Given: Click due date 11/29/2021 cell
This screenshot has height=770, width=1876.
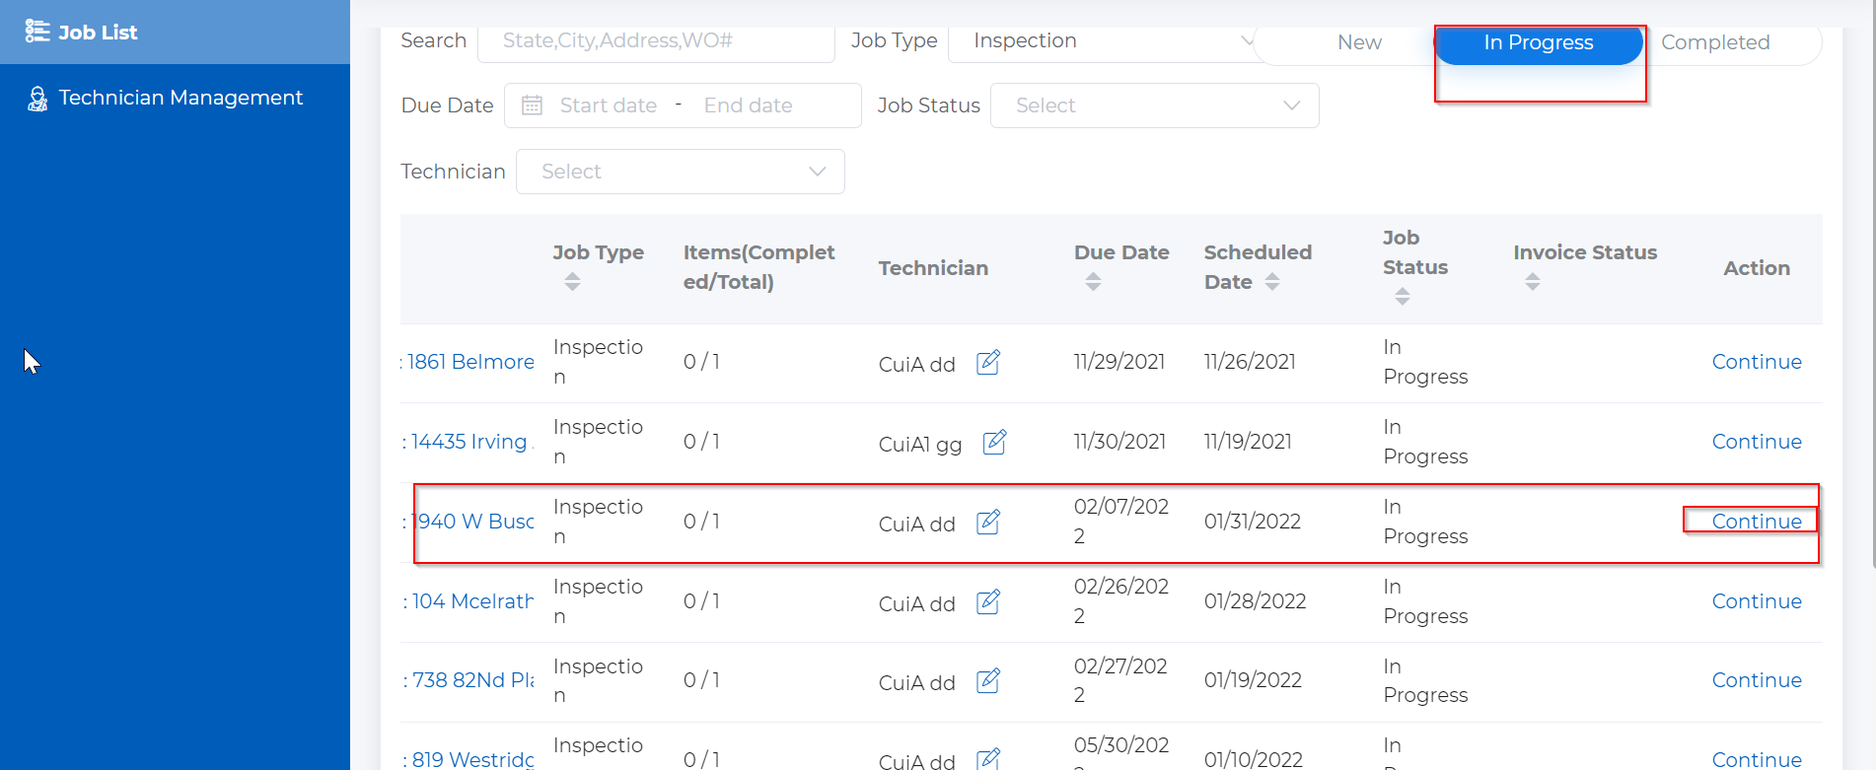Looking at the screenshot, I should 1119,362.
